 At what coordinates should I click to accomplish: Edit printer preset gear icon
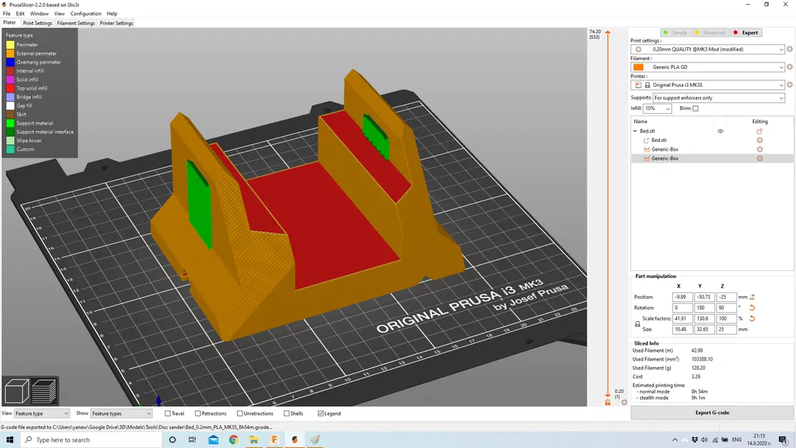tap(790, 85)
